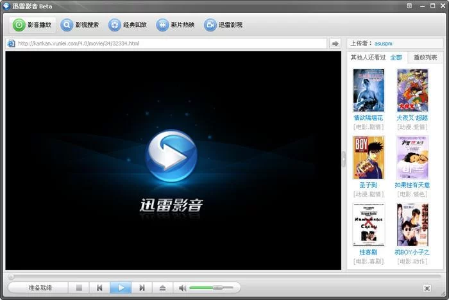Image resolution: width=449 pixels, height=300 pixels.
Task: Toggle fullscreen with the bottom-right icon
Action: [x=427, y=288]
